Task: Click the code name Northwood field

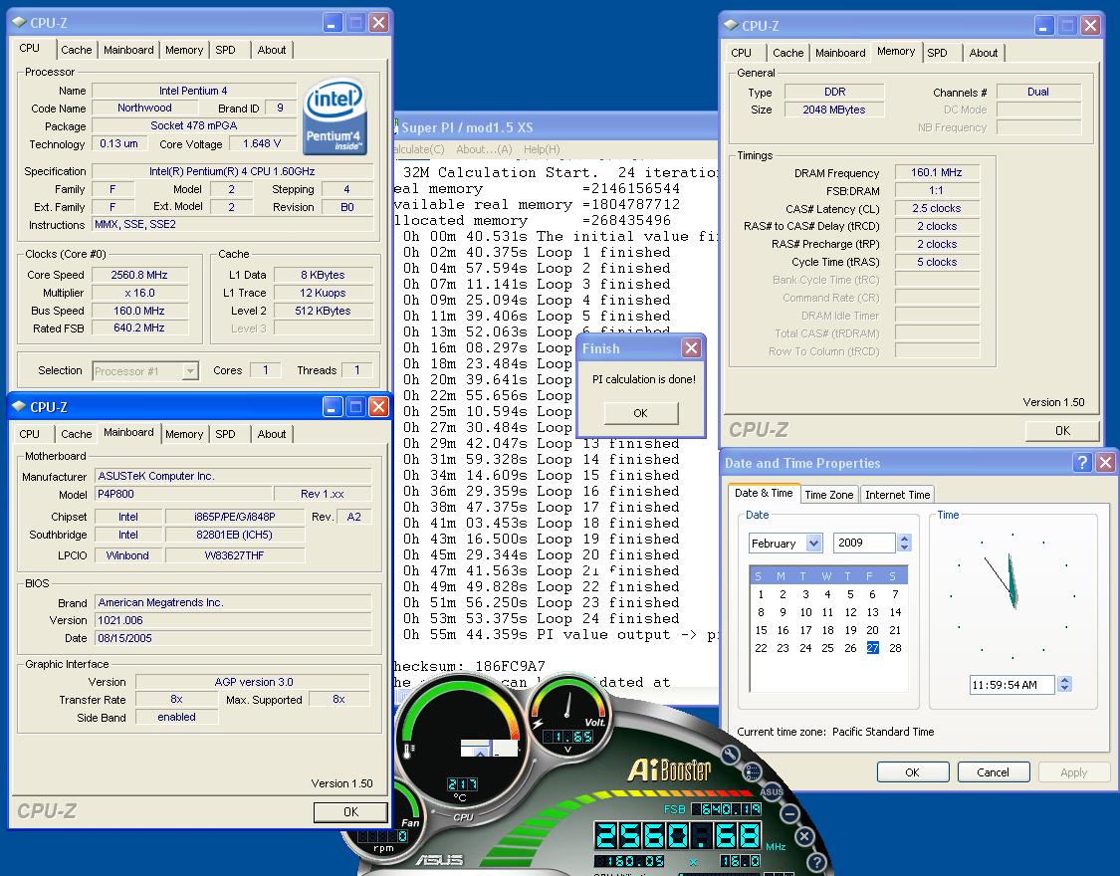Action: tap(144, 108)
